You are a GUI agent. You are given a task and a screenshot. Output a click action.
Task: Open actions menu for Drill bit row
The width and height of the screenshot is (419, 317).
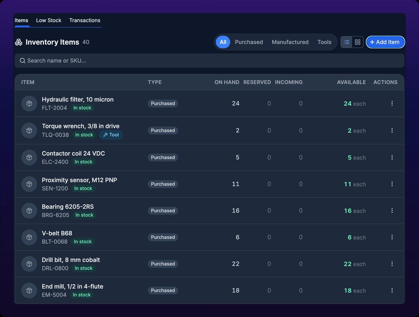click(392, 264)
